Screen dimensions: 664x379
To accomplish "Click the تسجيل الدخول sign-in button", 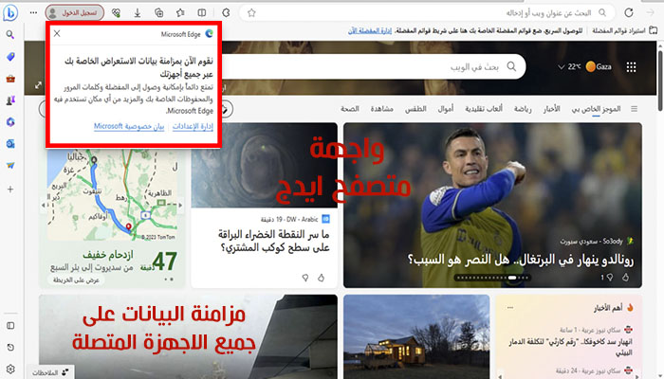I will (75, 12).
